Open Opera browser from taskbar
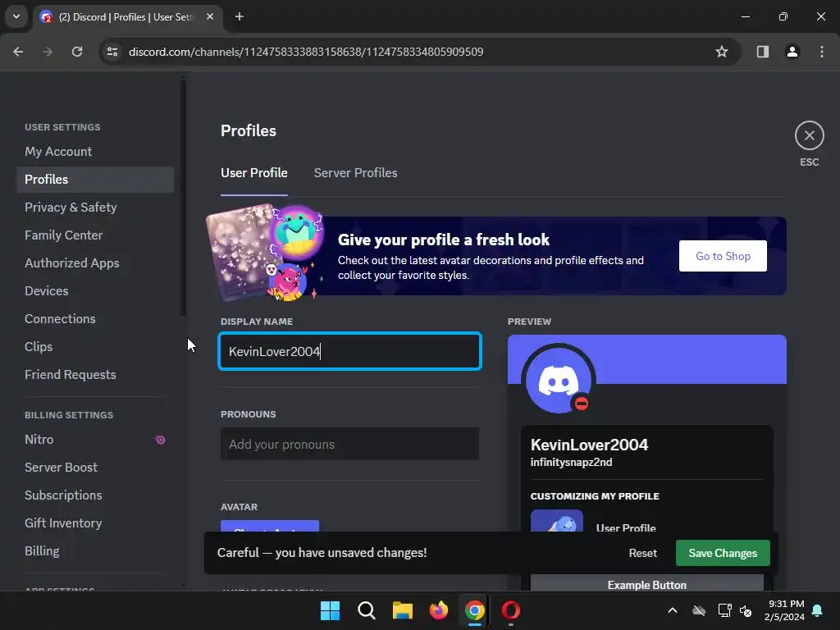This screenshot has height=630, width=840. (x=510, y=610)
